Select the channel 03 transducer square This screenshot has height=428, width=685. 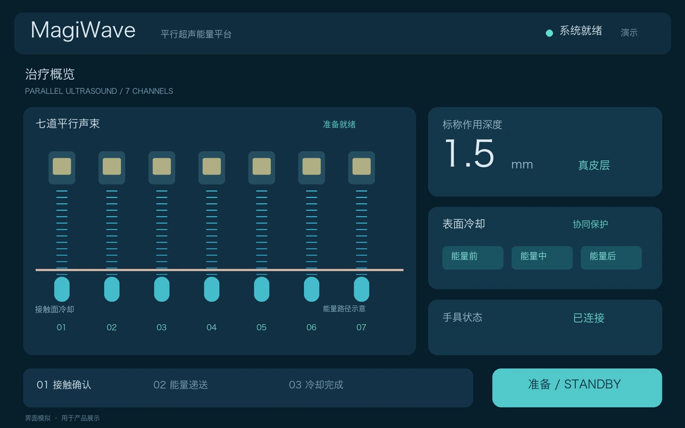pos(162,166)
